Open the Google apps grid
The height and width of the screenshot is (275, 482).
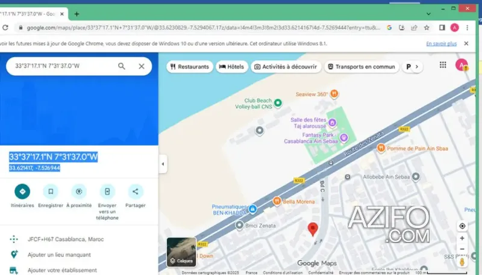[443, 65]
